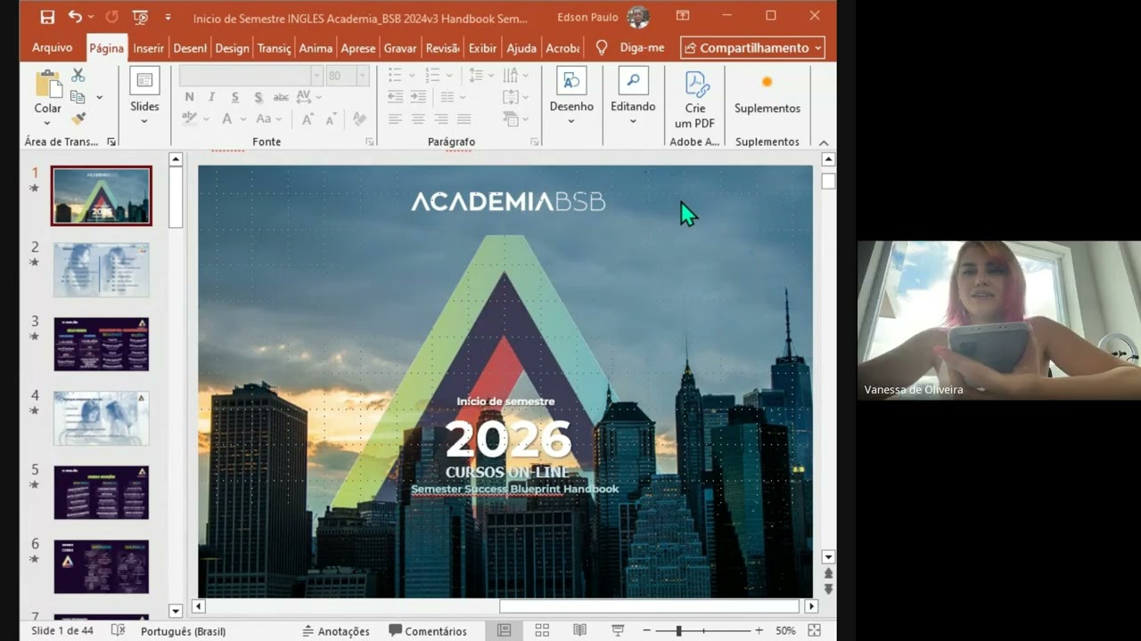Switch to the Exibir ribbon tab

click(x=482, y=48)
